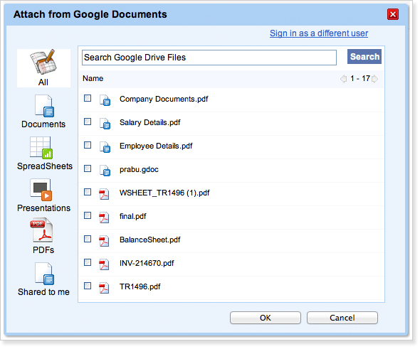
Task: Click the final.pdf file name
Action: point(133,216)
